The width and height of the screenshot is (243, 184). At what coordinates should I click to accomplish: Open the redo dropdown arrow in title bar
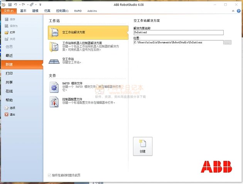(28, 5)
